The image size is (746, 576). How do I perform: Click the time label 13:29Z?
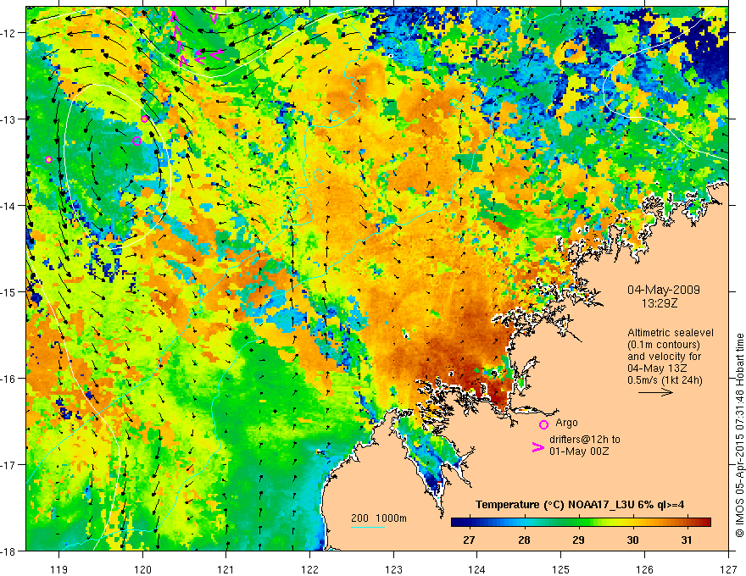click(x=660, y=302)
